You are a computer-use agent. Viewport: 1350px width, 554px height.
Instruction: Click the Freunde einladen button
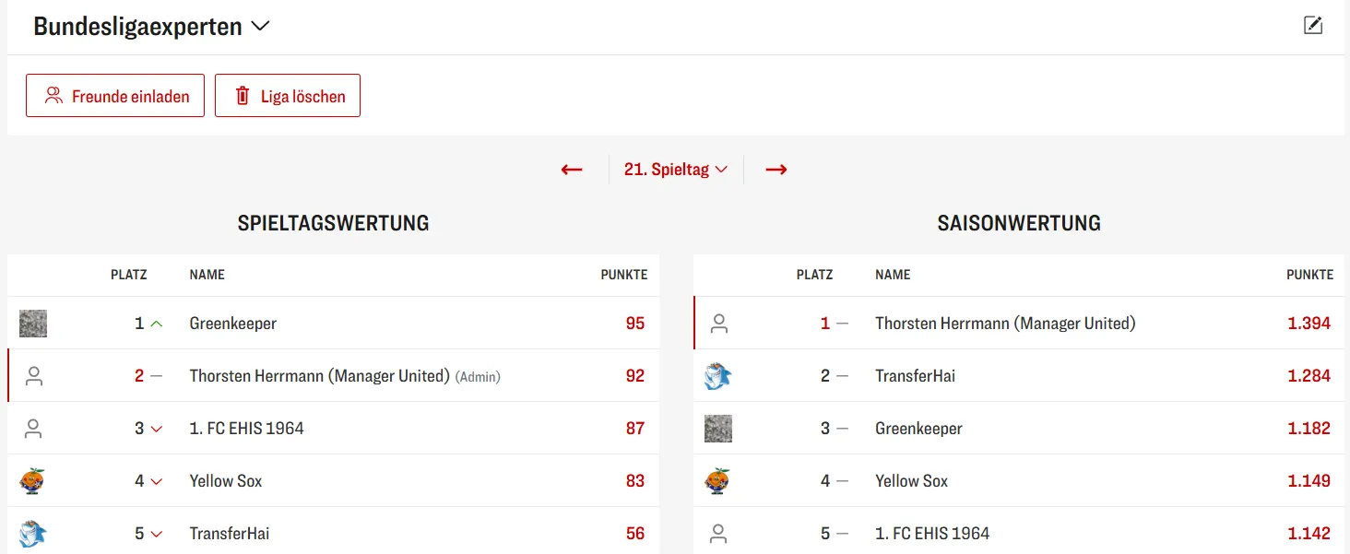click(x=115, y=96)
